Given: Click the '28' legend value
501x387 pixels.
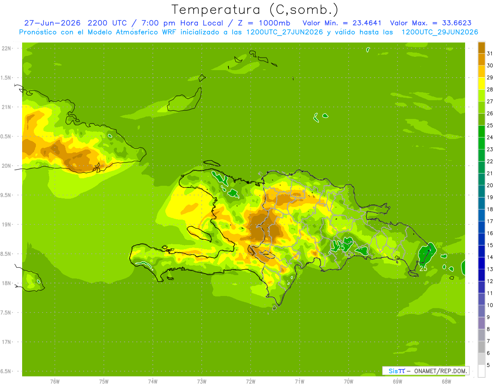Looking at the screenshot, I should point(490,89).
